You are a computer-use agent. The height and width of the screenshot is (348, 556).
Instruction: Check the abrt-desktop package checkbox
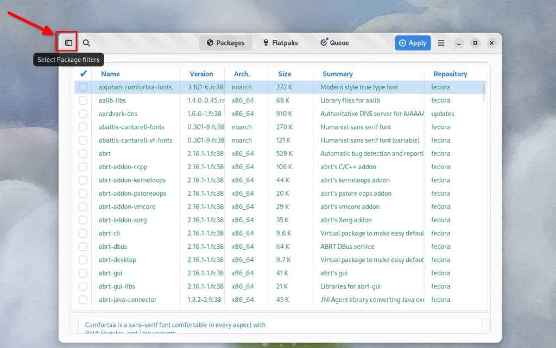[83, 260]
